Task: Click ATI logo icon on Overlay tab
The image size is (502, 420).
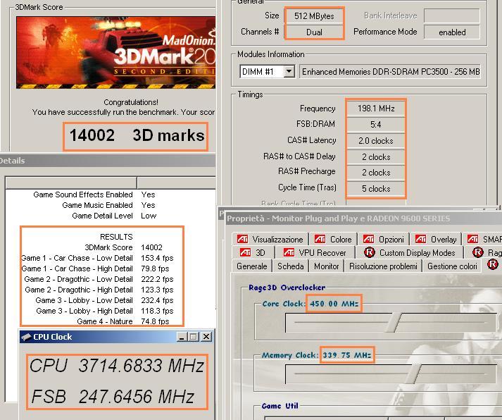Action: [420, 239]
